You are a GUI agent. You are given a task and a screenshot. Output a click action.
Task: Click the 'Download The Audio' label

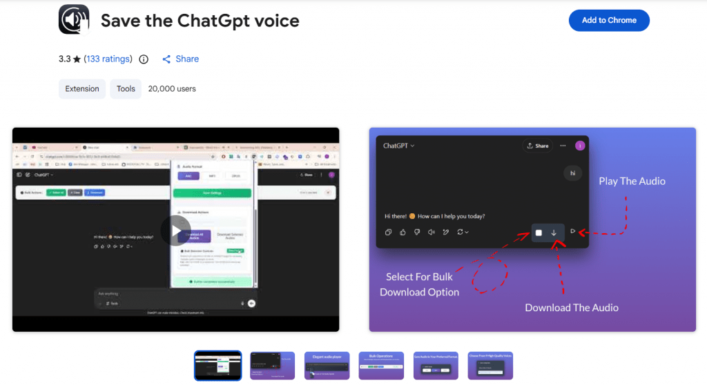click(x=572, y=308)
